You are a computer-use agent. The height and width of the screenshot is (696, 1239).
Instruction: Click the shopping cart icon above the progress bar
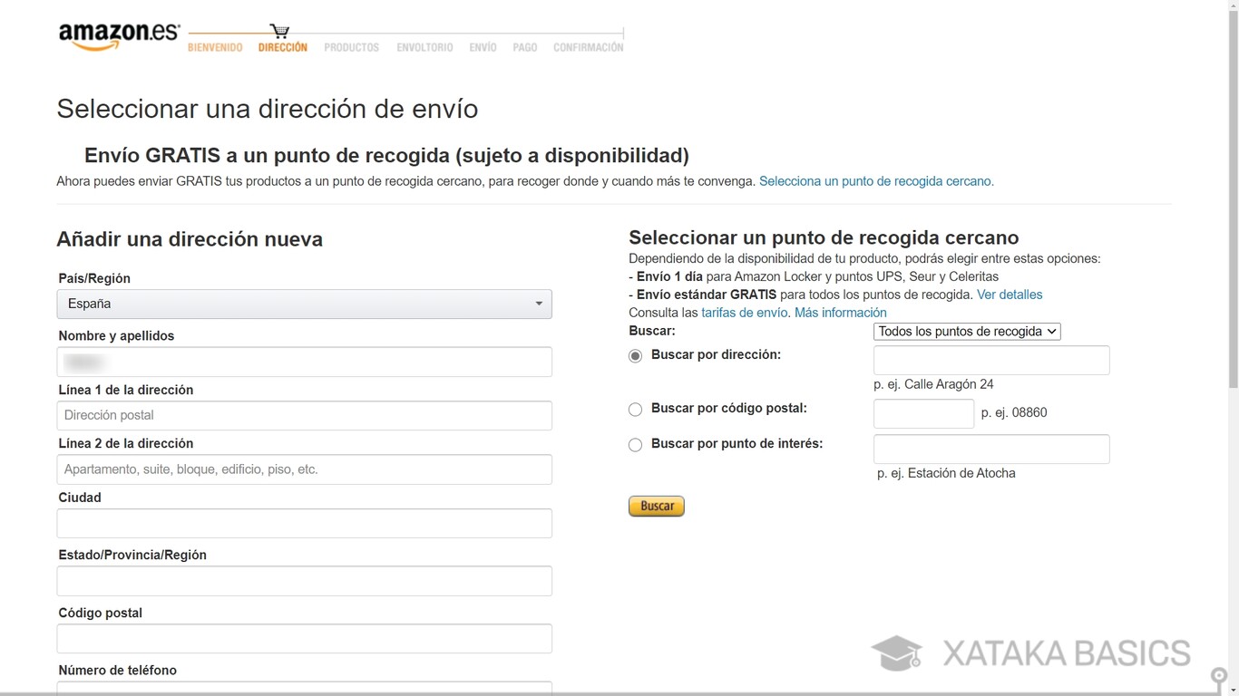pos(279,28)
